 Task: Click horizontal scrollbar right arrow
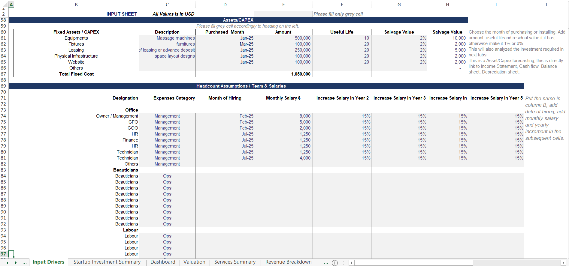pos(563,263)
